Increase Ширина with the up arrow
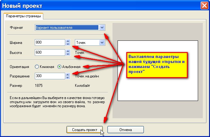Image resolution: width=210 pixels, height=137 pixels. [68, 41]
